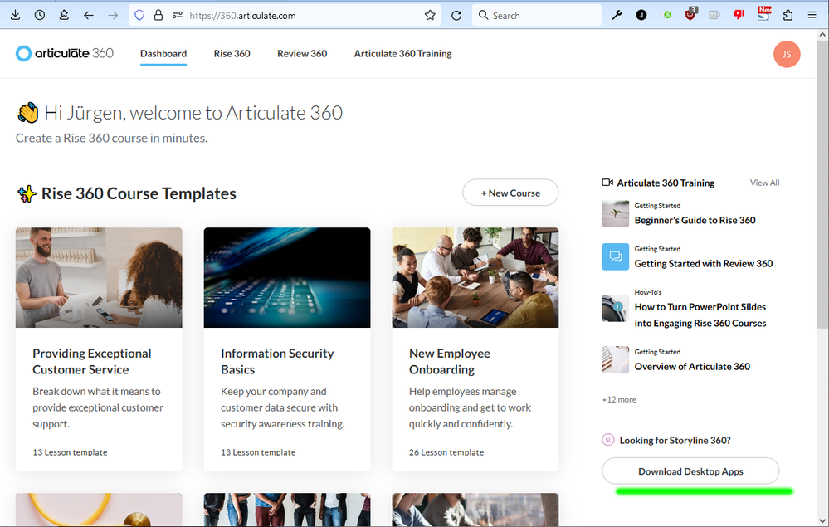829x527 pixels.
Task: Switch to the Rise 360 tab
Action: pyautogui.click(x=232, y=54)
